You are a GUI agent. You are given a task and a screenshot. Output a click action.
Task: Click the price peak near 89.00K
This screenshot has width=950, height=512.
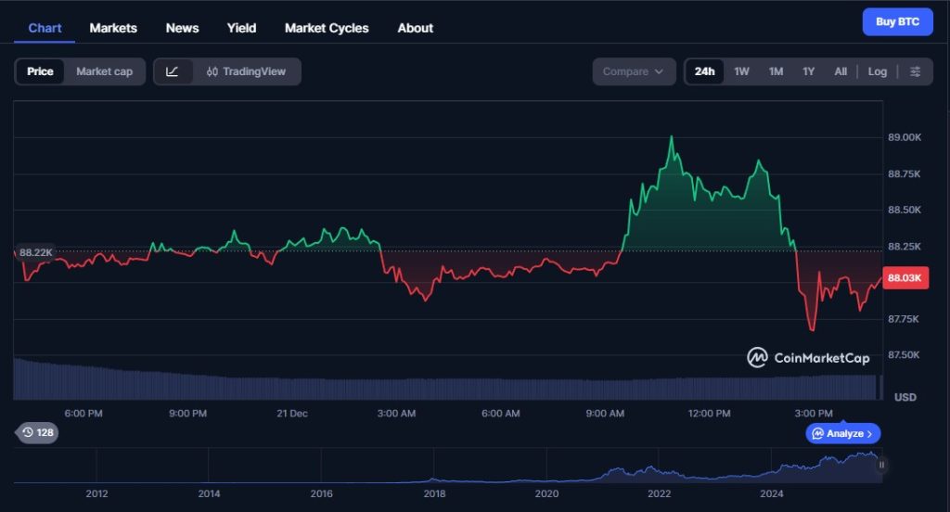click(671, 138)
